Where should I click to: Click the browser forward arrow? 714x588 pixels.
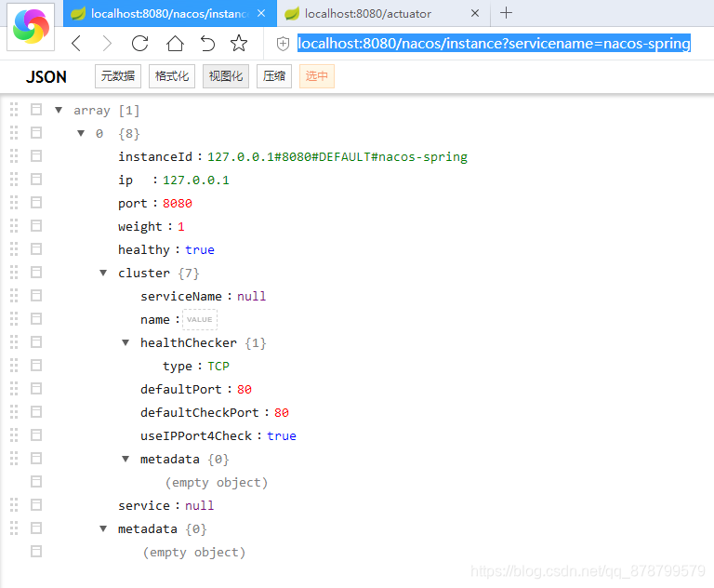click(107, 44)
